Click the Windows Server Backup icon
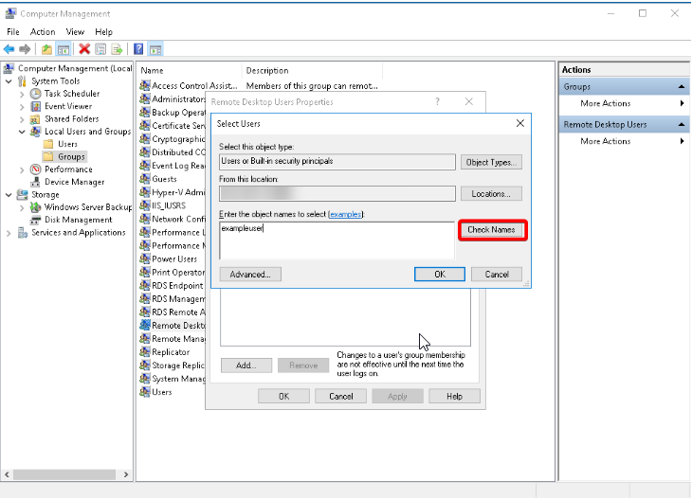 pos(35,207)
